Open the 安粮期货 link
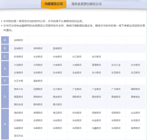The width and height of the screenshot is (147, 140). 18,40
